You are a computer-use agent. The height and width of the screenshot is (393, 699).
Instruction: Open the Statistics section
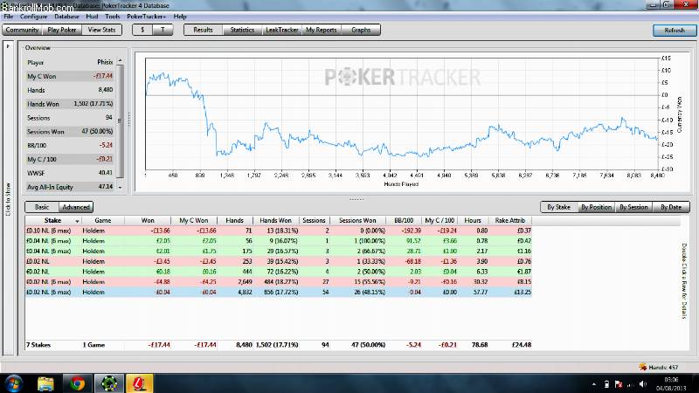coord(242,30)
